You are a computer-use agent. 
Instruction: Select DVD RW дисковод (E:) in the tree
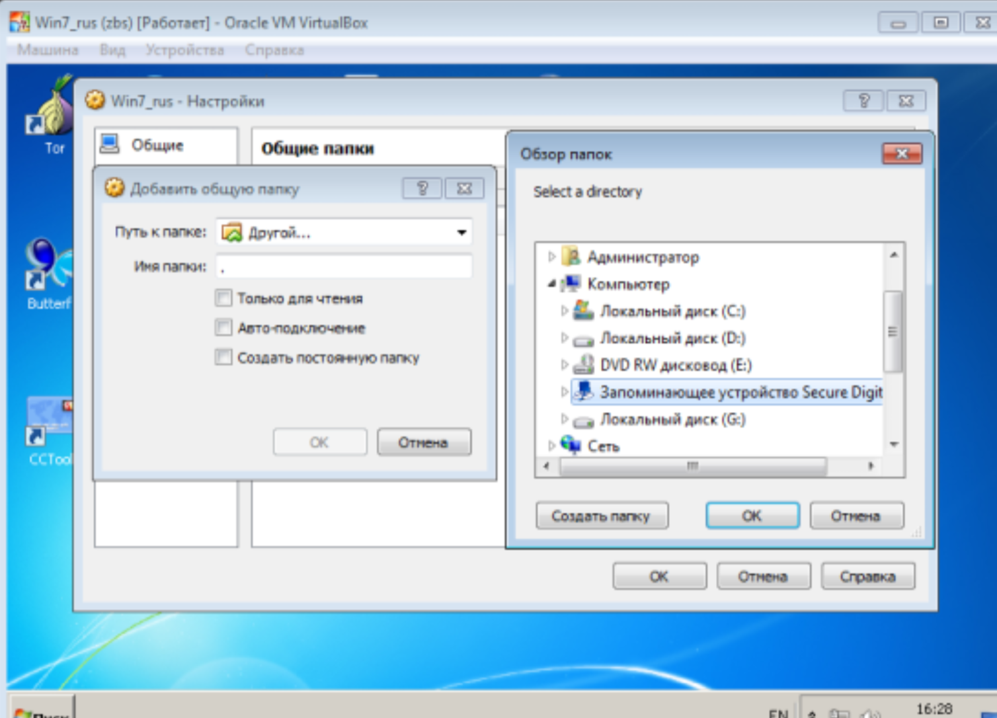[x=676, y=365]
